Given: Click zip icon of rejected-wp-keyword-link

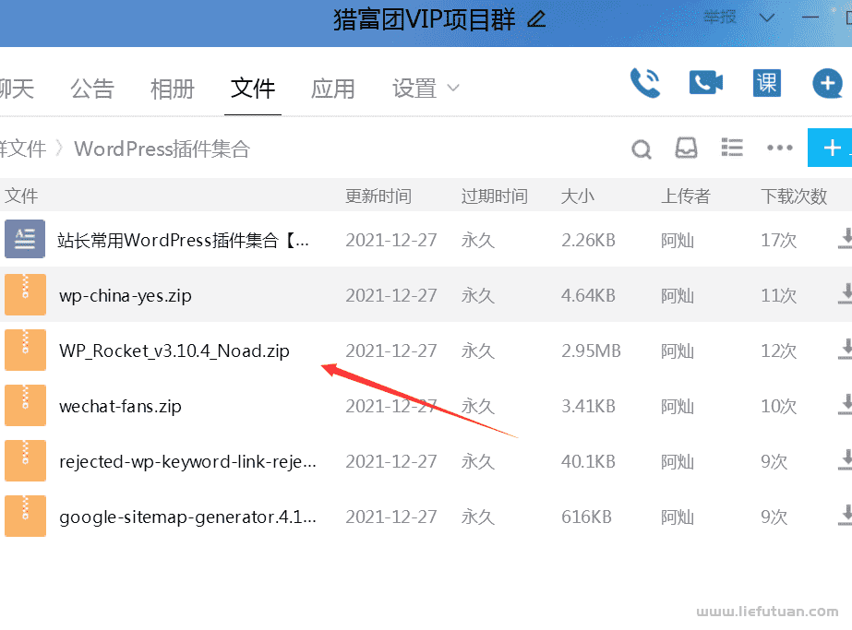Looking at the screenshot, I should (x=25, y=461).
